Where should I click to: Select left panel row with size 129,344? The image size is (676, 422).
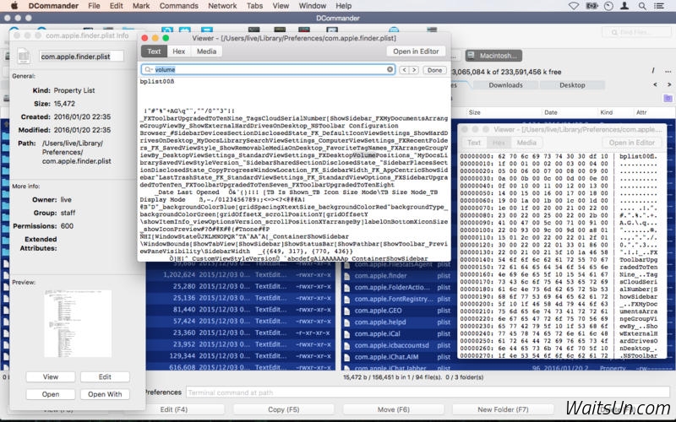[x=241, y=356]
